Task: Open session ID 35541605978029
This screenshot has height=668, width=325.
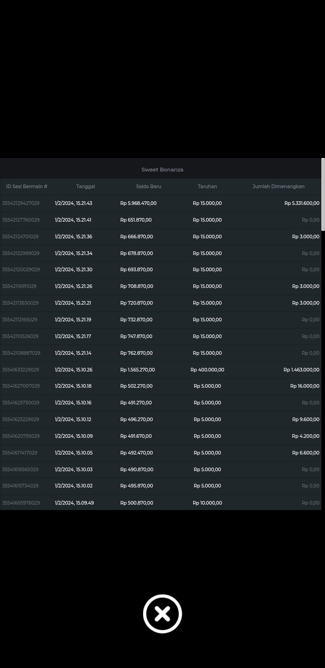Action: point(21,503)
